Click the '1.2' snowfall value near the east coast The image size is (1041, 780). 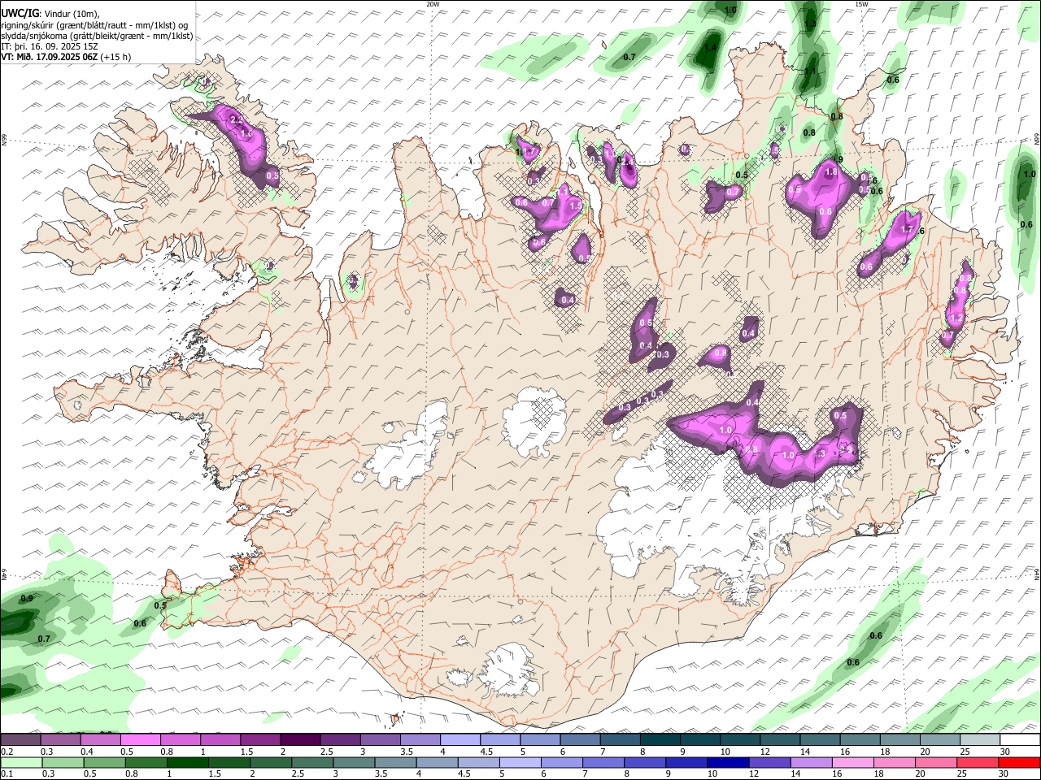tap(957, 318)
